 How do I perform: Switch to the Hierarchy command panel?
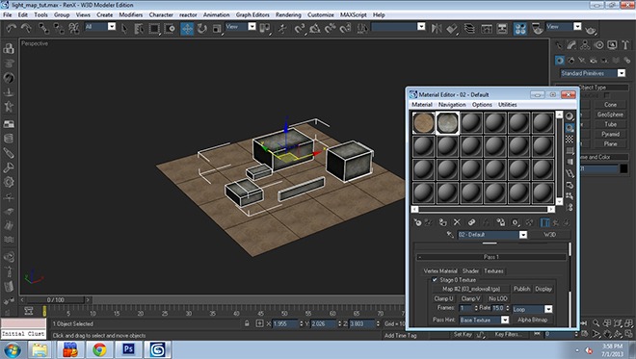pos(585,45)
